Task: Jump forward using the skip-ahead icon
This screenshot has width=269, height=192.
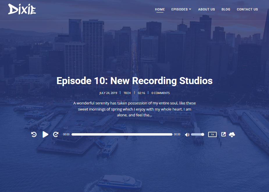Action: 56,134
